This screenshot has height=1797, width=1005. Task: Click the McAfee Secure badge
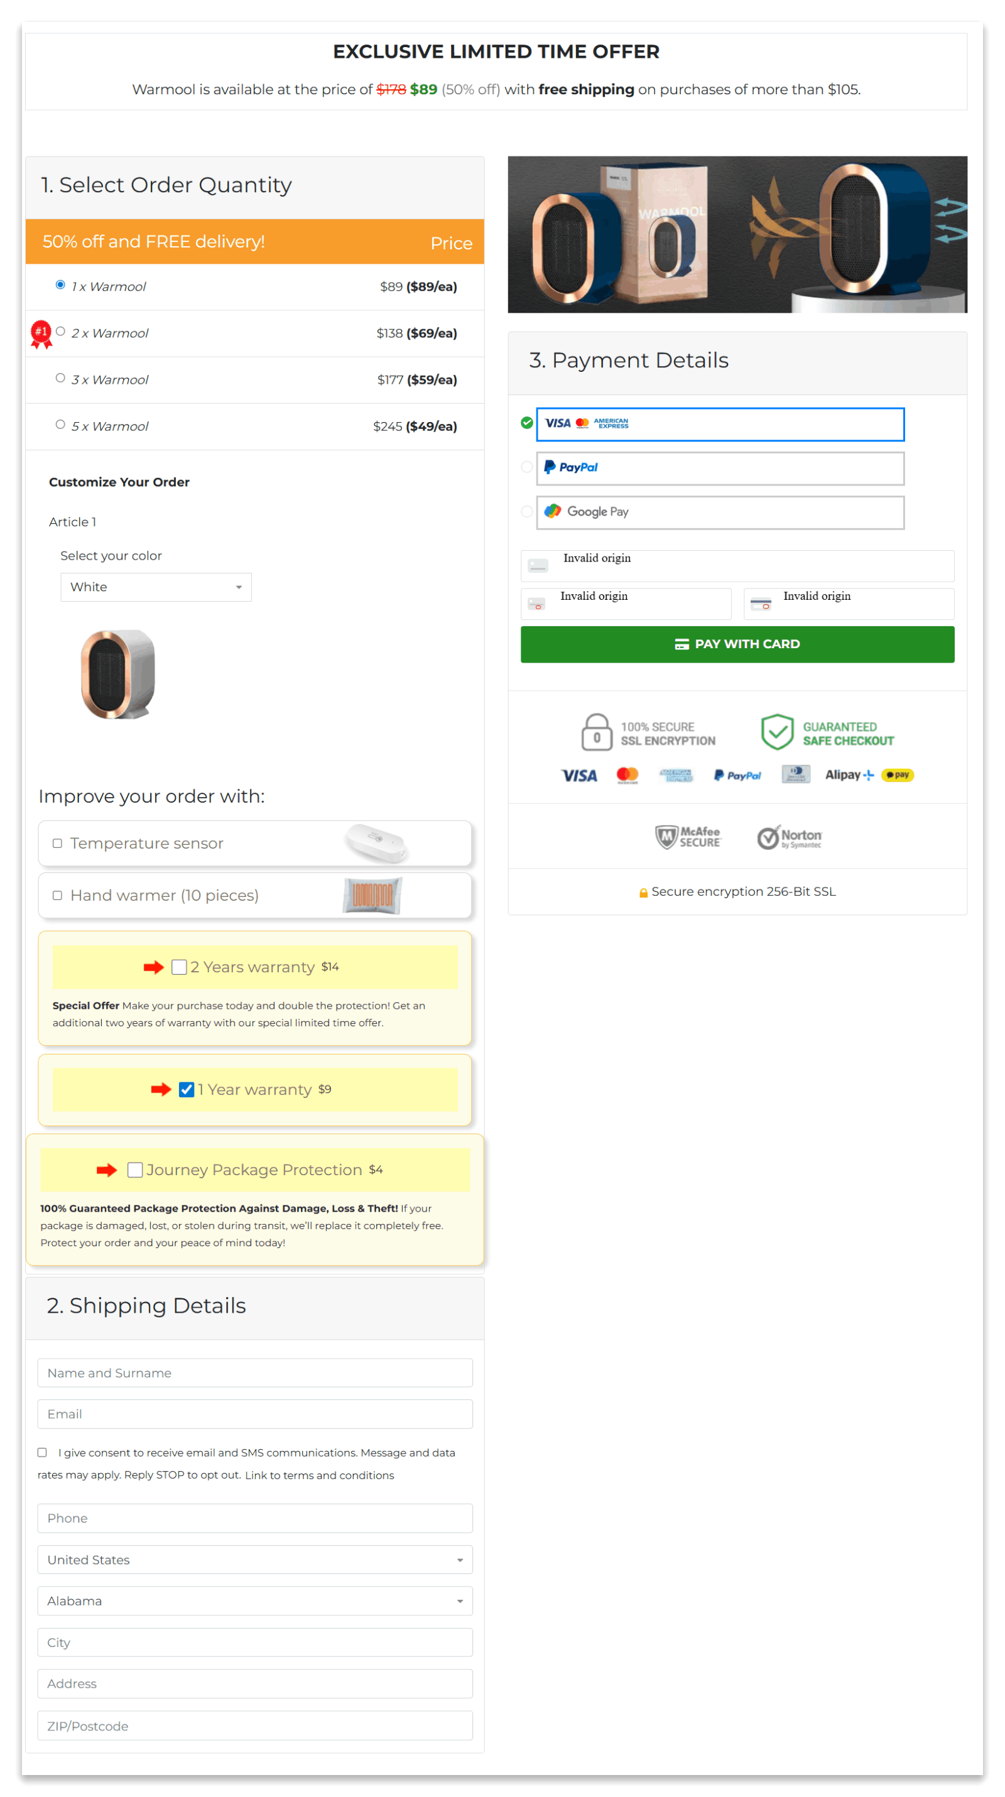pyautogui.click(x=689, y=837)
